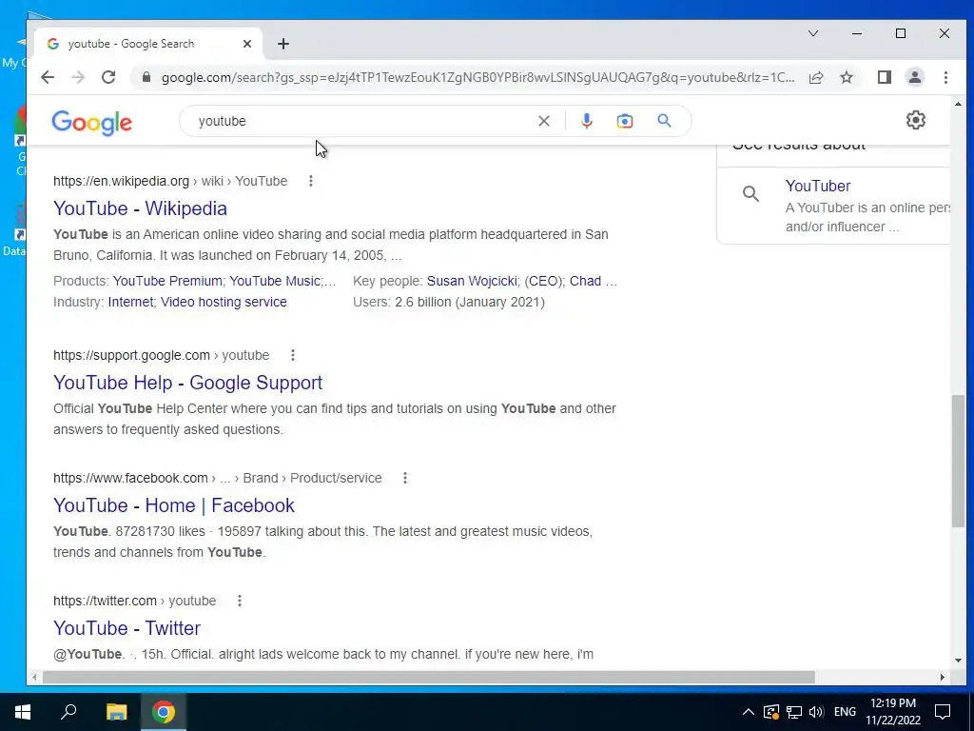View site information padlock icon

click(146, 77)
